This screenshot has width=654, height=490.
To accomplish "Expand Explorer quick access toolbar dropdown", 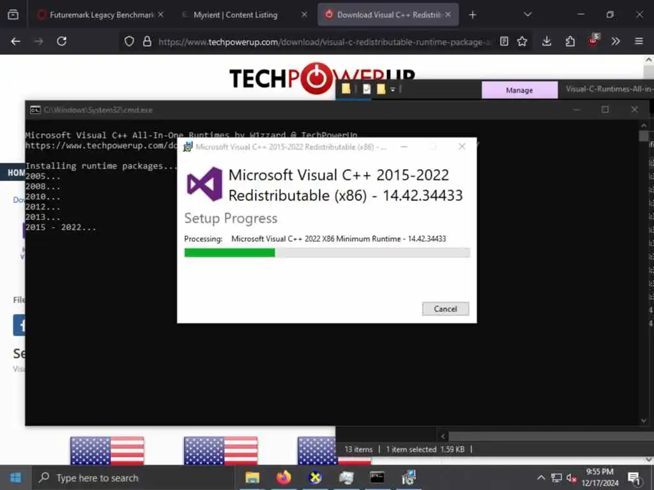I will pyautogui.click(x=393, y=89).
